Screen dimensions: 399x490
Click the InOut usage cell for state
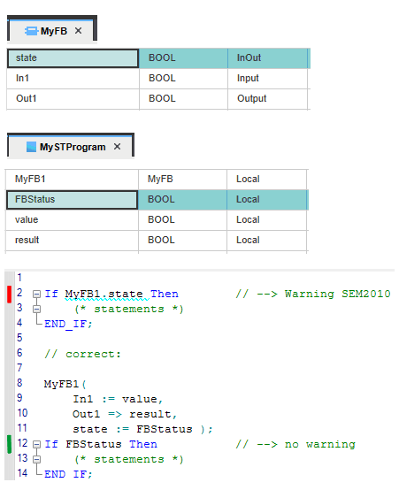[268, 58]
